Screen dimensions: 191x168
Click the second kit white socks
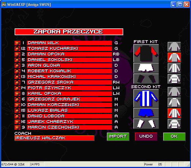click(146, 124)
